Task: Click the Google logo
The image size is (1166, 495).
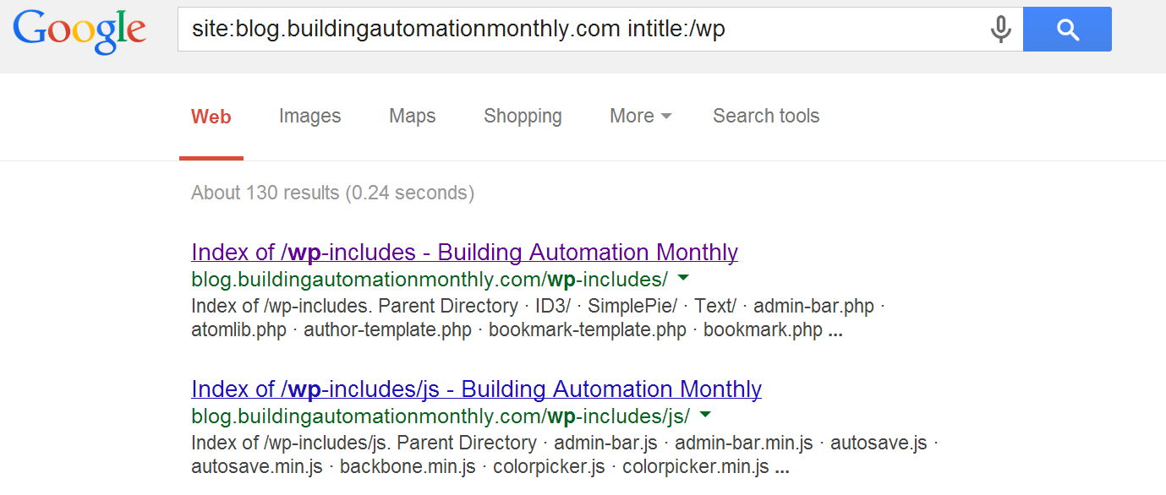Action: [79, 30]
